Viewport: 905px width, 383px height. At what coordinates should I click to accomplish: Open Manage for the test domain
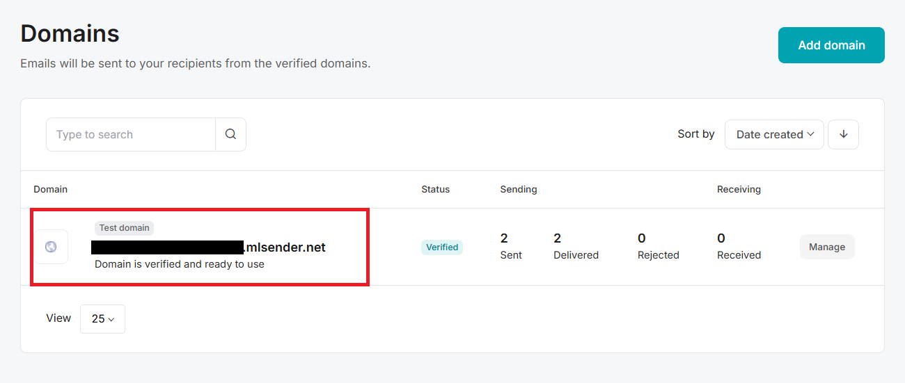(826, 247)
